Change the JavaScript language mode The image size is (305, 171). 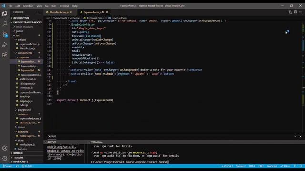pos(272,166)
